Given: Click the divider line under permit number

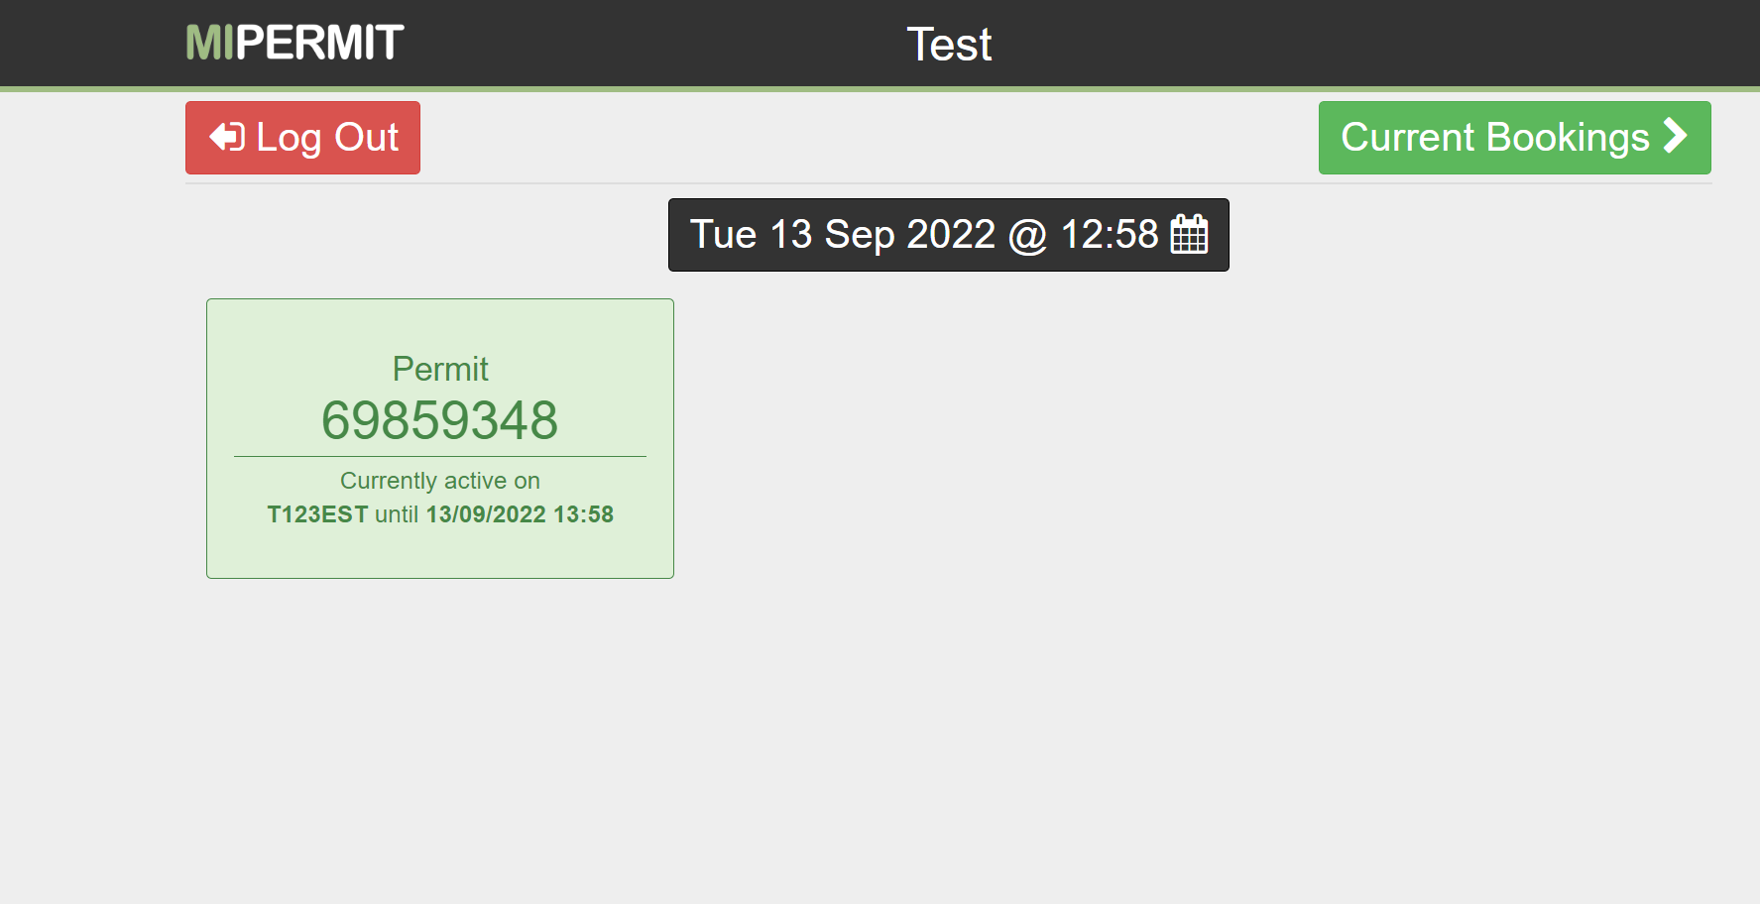Looking at the screenshot, I should 440,456.
